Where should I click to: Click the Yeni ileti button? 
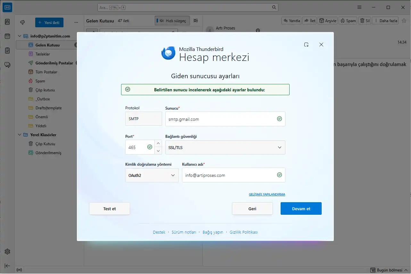pyautogui.click(x=49, y=22)
